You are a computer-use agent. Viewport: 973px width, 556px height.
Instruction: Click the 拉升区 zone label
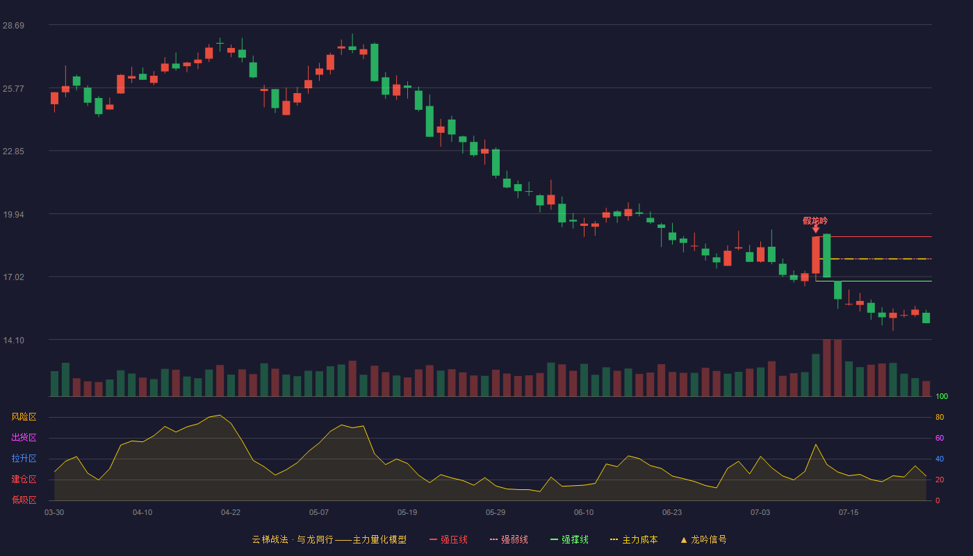[x=24, y=459]
